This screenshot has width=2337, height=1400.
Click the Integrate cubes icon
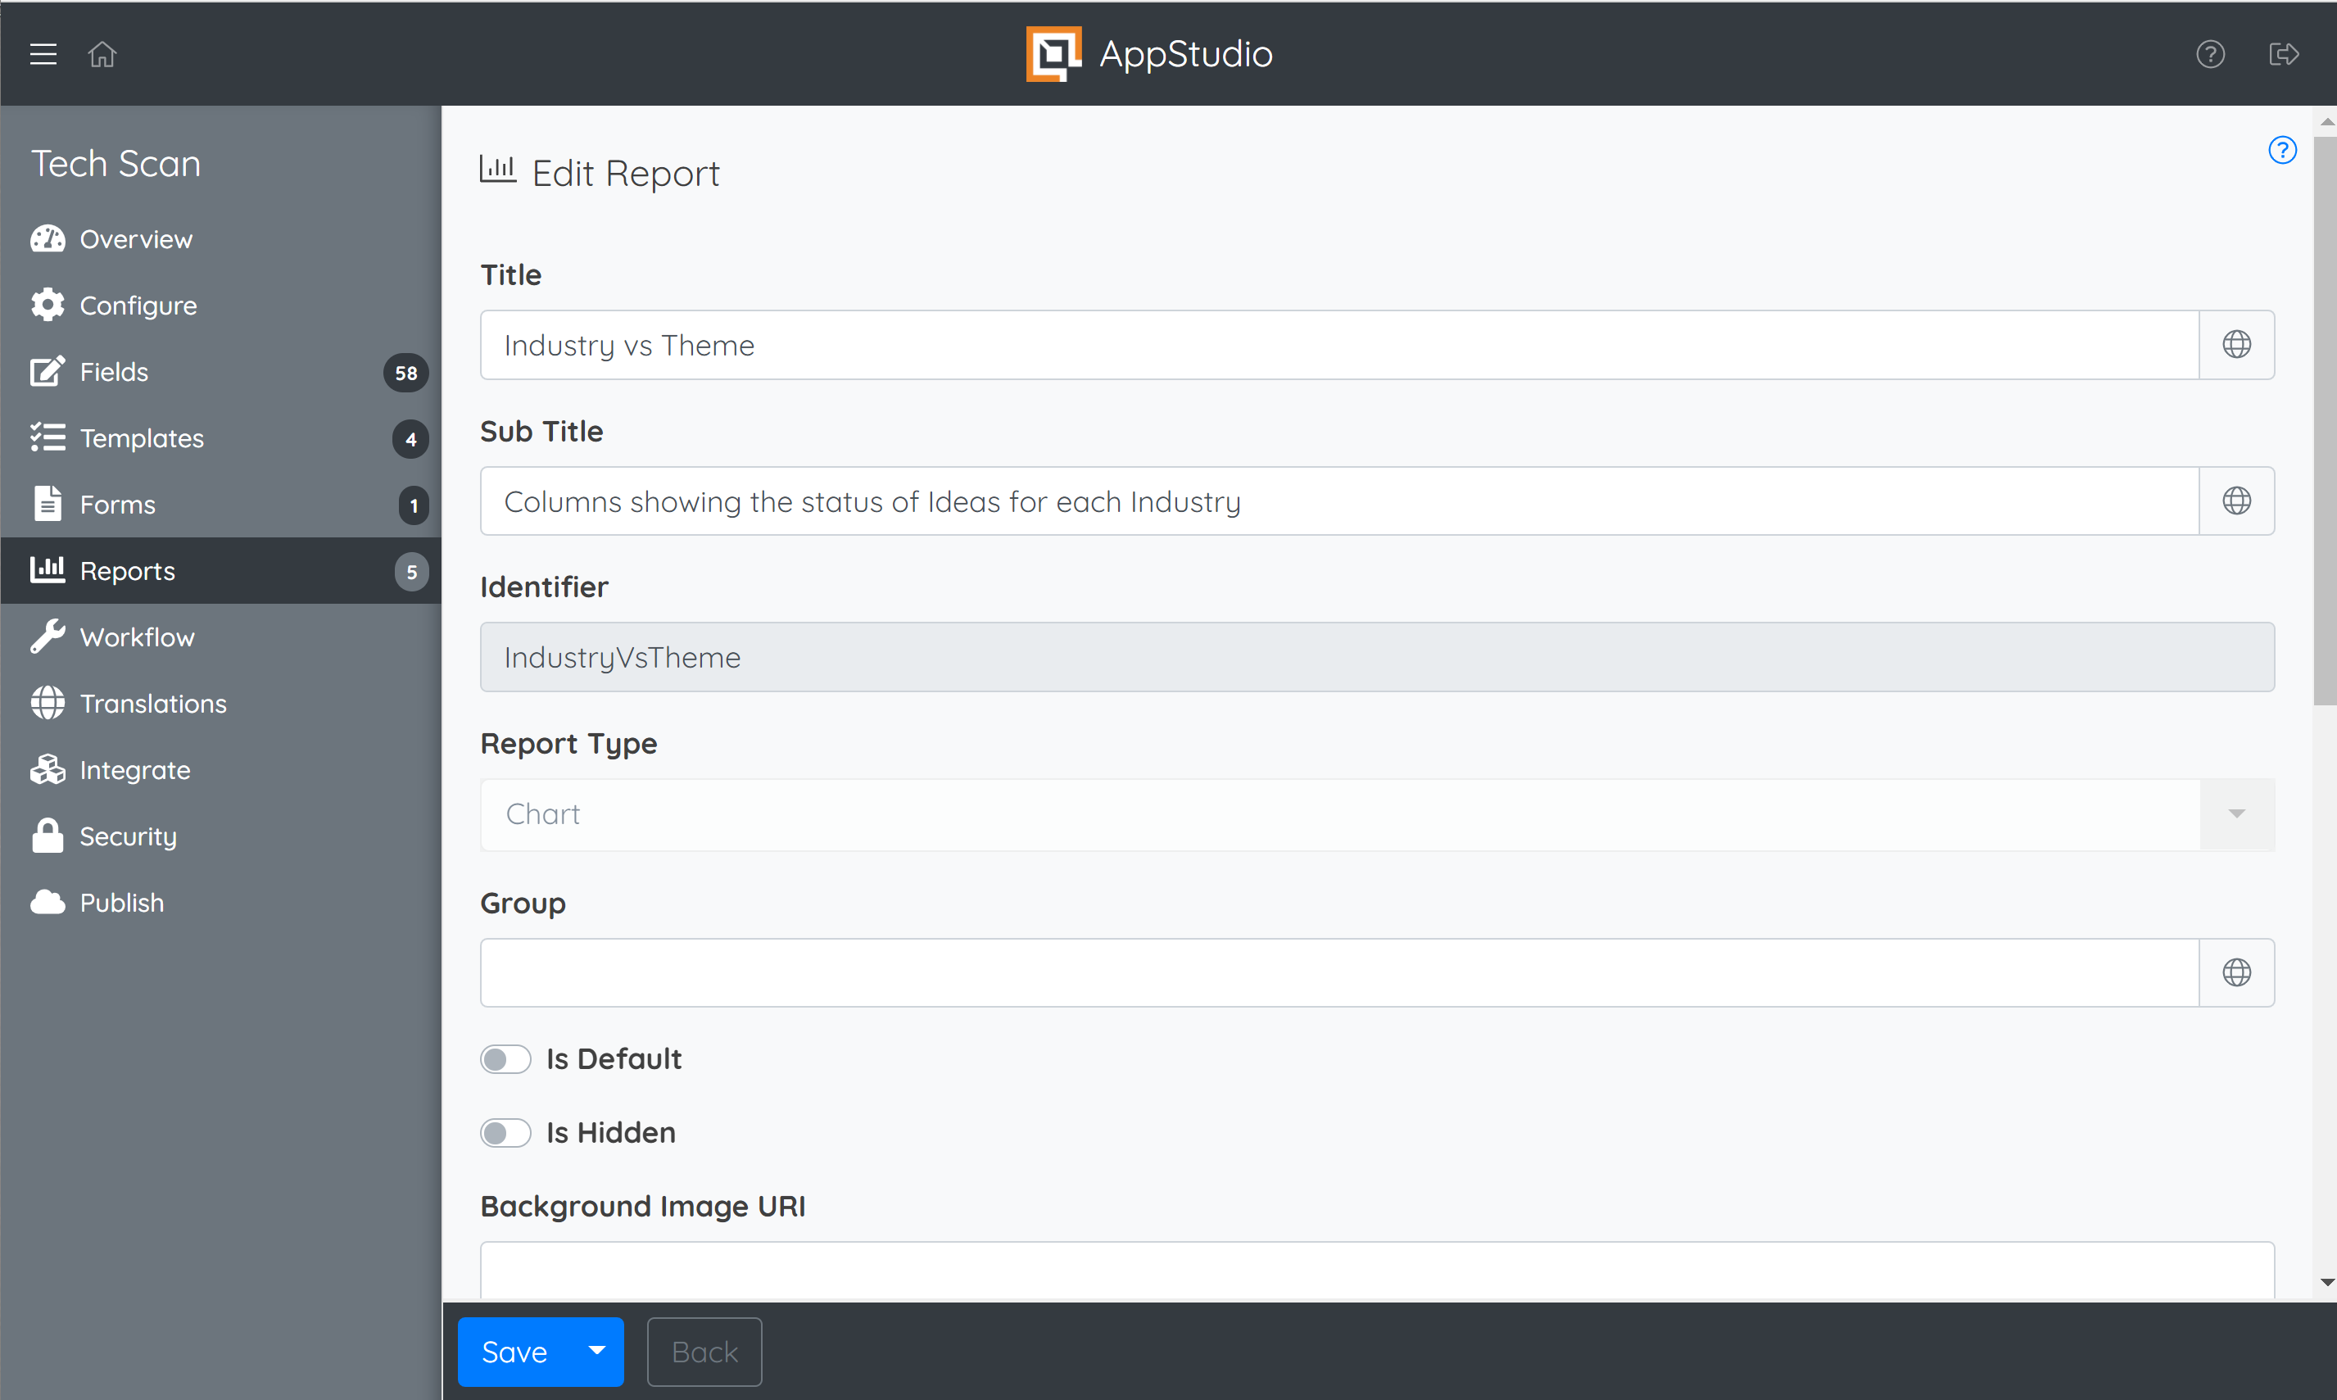[x=48, y=770]
